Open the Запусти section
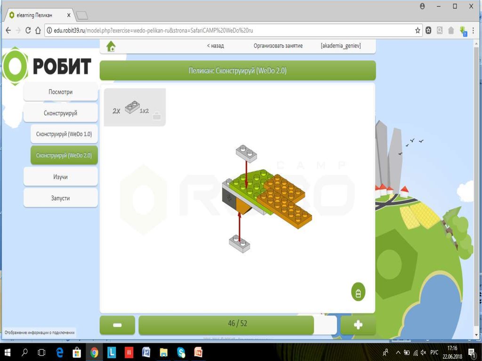Viewport: 482px width, 361px height. point(61,198)
